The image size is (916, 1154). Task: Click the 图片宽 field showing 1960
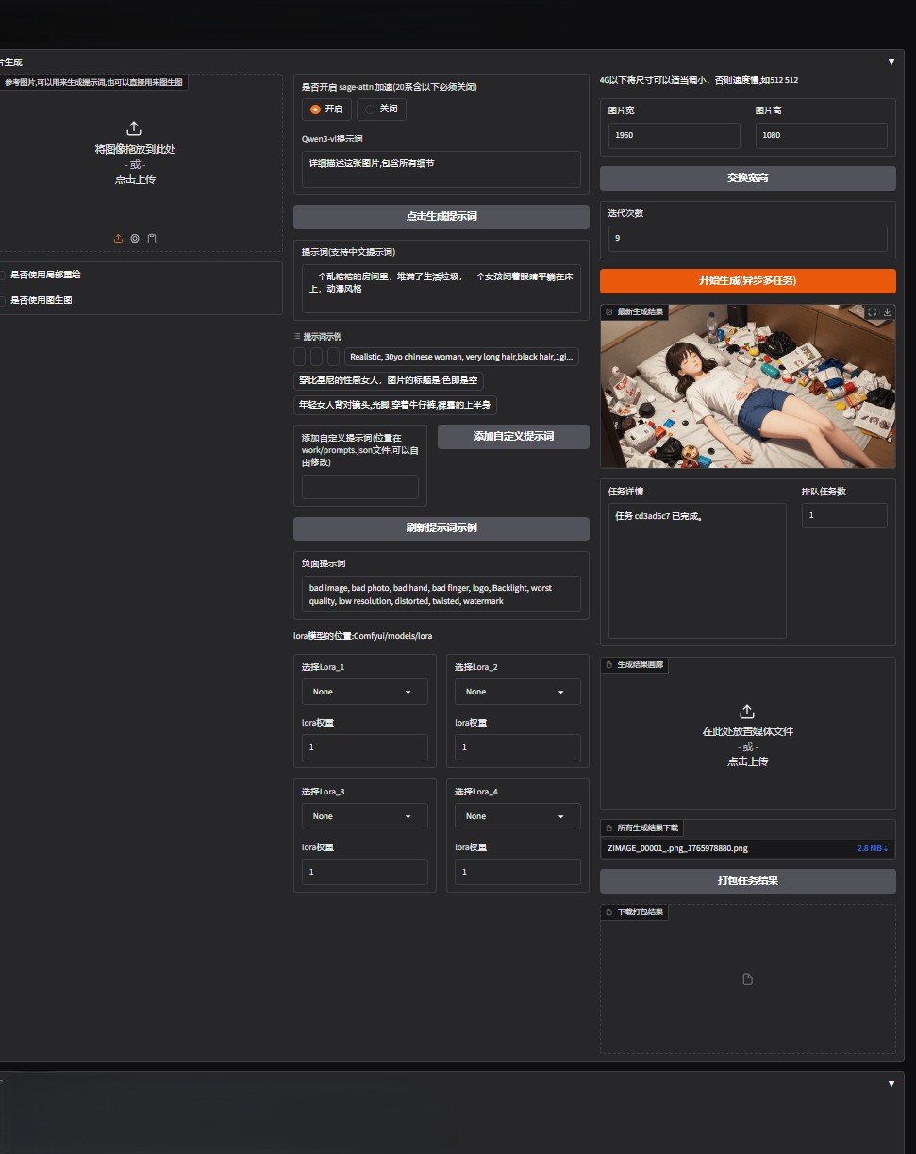(x=674, y=135)
